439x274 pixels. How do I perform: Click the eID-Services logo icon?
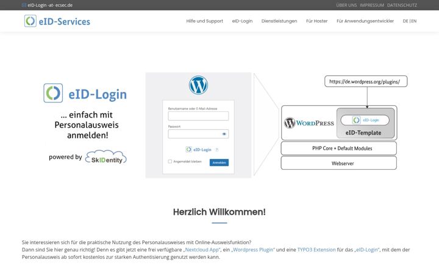coord(30,21)
